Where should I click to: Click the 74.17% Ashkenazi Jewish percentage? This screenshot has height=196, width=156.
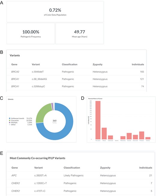coord(29,118)
